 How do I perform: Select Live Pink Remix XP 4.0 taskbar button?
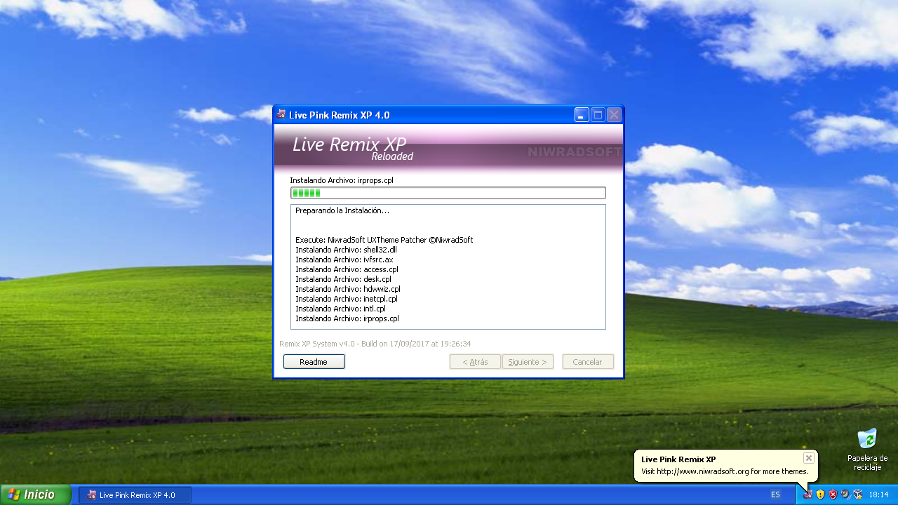pyautogui.click(x=135, y=494)
